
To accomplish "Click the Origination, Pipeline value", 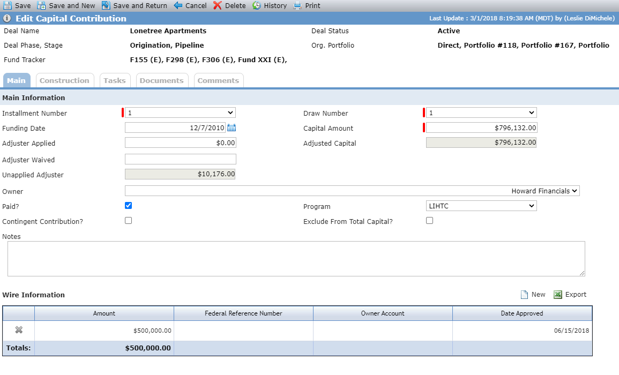I will pyautogui.click(x=167, y=46).
